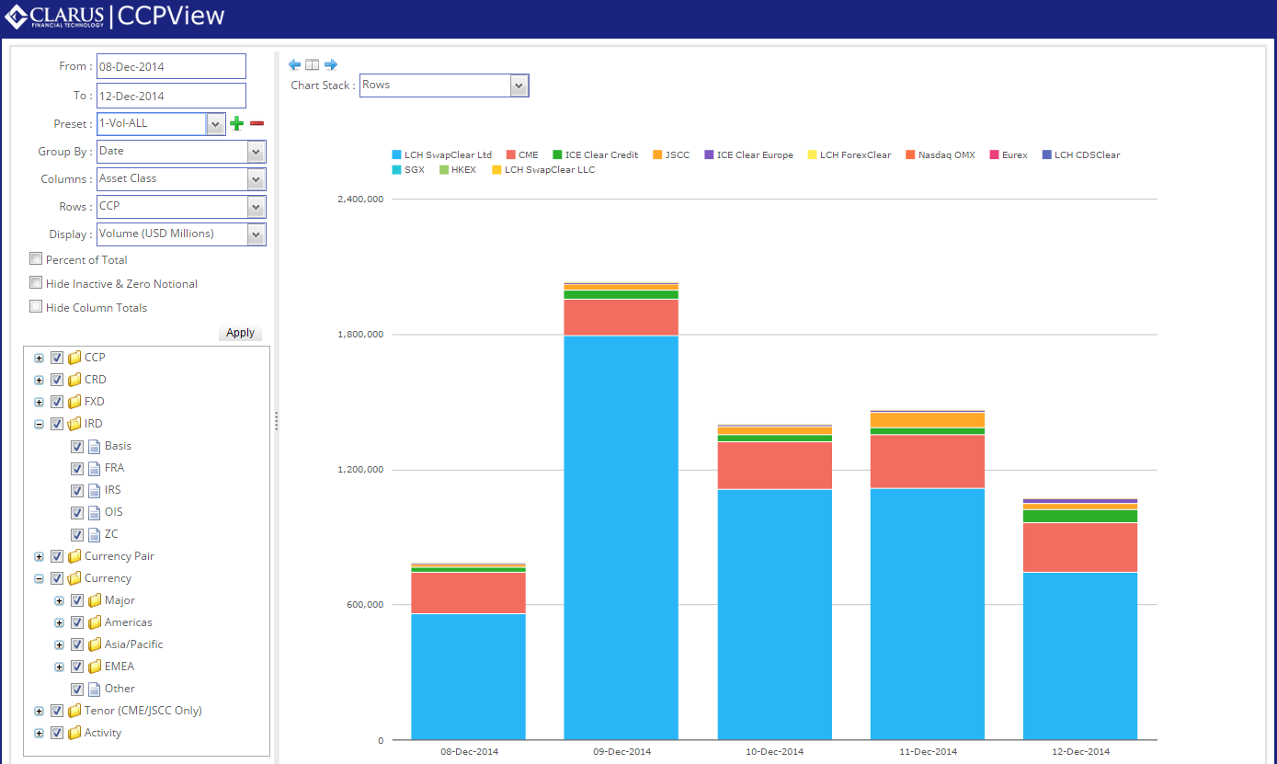Screen dimensions: 1277x764
Task: Click the JSCC legend entry
Action: click(671, 154)
